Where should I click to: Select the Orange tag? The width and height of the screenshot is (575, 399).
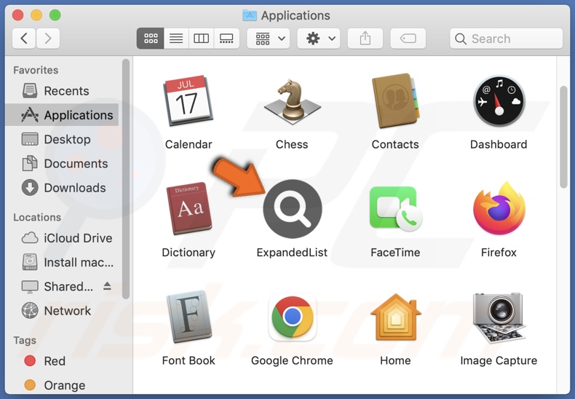pos(62,385)
